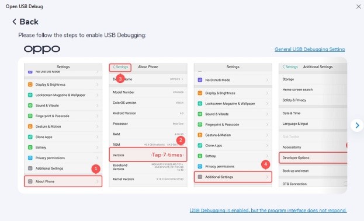Click chevron on the About Phone row
Viewport: 364px width, 221px height.
pyautogui.click(x=97, y=181)
